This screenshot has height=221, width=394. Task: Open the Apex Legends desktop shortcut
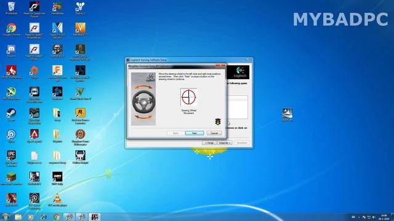(34, 136)
